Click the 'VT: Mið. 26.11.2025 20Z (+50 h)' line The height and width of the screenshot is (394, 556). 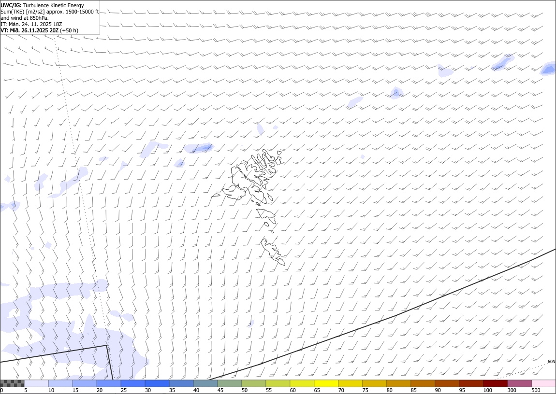(x=39, y=30)
